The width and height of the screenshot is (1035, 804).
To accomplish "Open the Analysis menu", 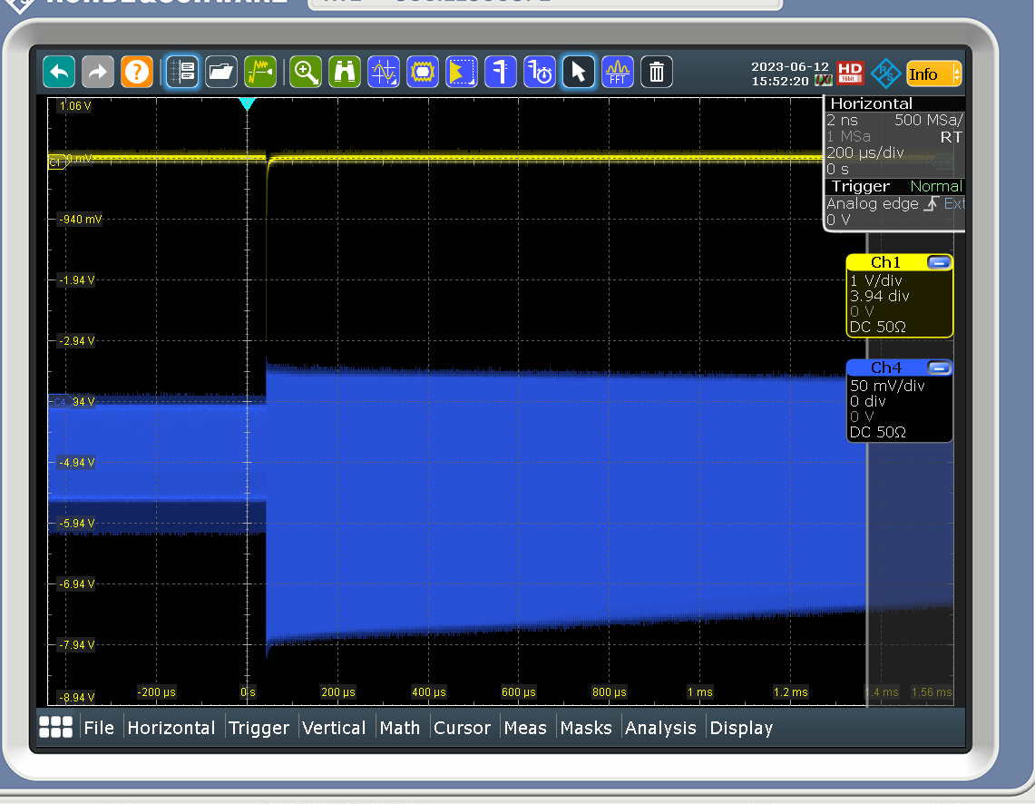I will click(x=660, y=728).
